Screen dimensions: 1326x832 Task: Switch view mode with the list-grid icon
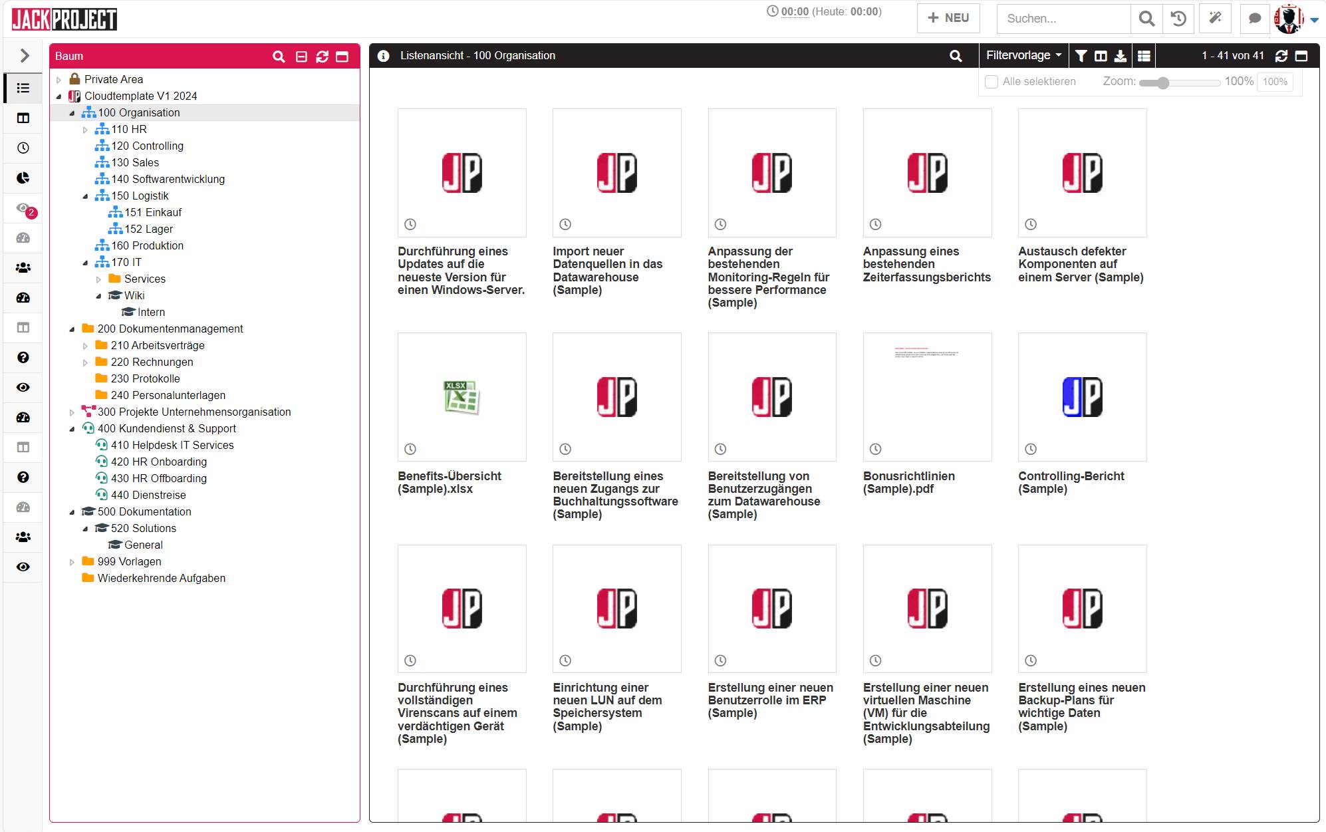click(1144, 56)
